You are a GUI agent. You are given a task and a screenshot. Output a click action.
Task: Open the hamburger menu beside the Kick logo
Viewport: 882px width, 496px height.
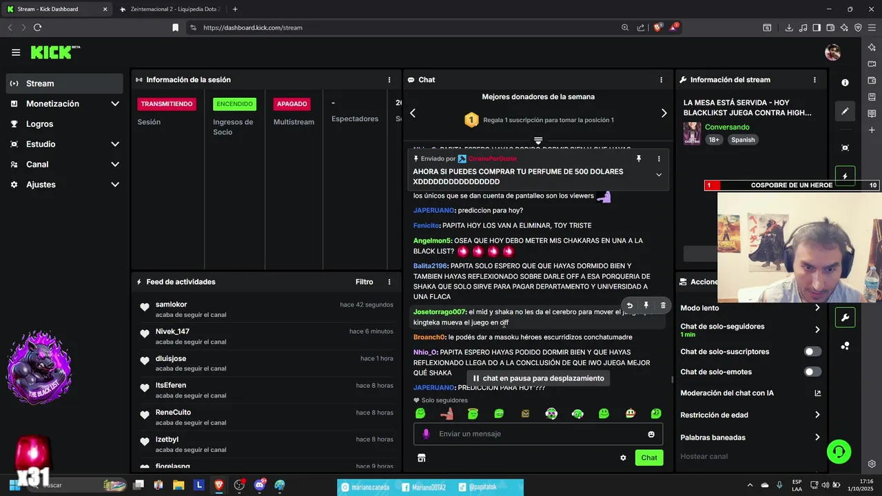[16, 52]
